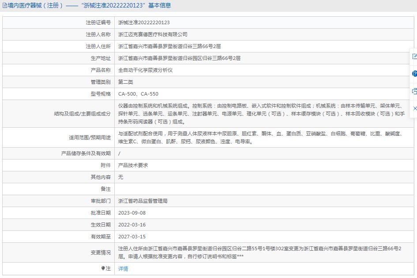This screenshot has width=417, height=278.
Task: Click the 结构及组成/主要组成成分 row label
Action: pyautogui.click(x=82, y=114)
